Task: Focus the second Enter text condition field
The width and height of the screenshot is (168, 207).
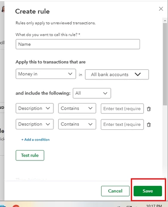Action: point(122,124)
